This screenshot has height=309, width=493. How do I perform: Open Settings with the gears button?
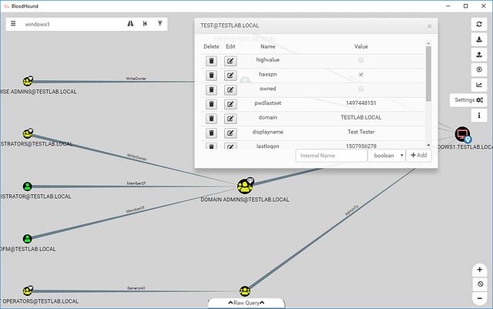(468, 100)
